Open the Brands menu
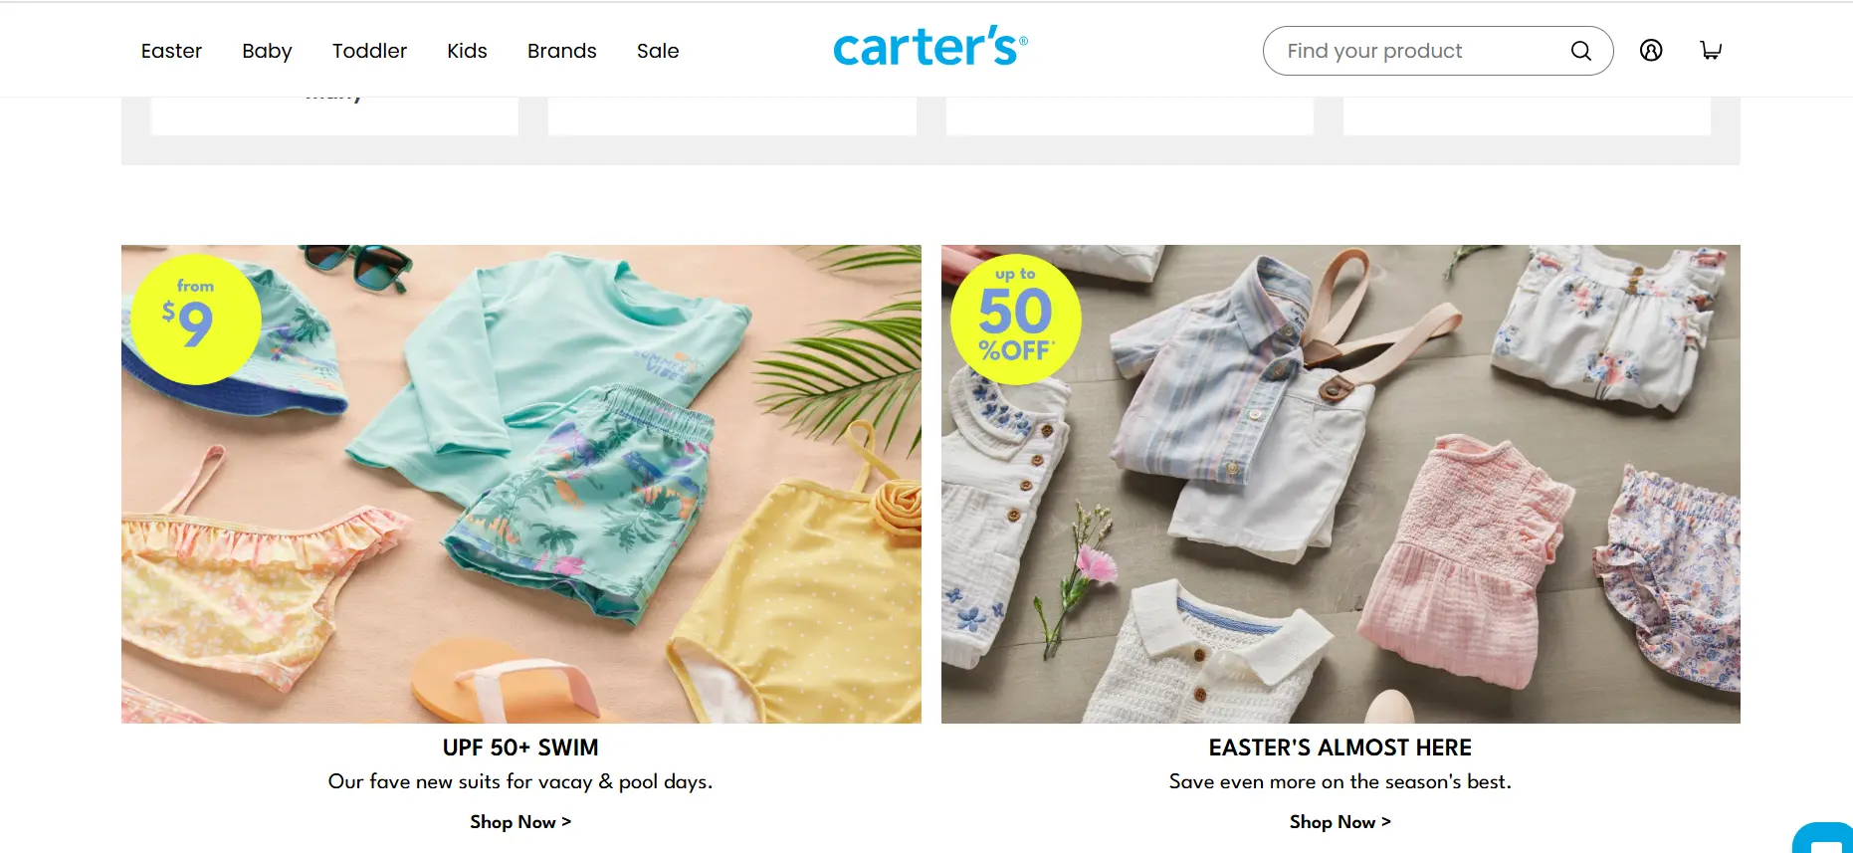 [562, 51]
